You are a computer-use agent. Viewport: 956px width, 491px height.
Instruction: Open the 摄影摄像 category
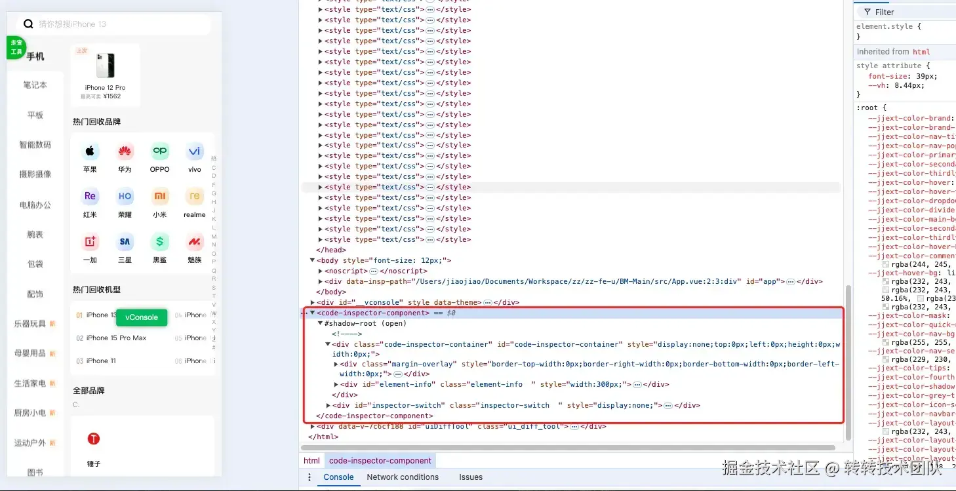click(x=35, y=174)
